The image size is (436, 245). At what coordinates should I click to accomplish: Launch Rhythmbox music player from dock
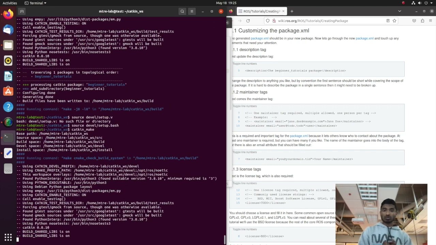tap(8, 61)
